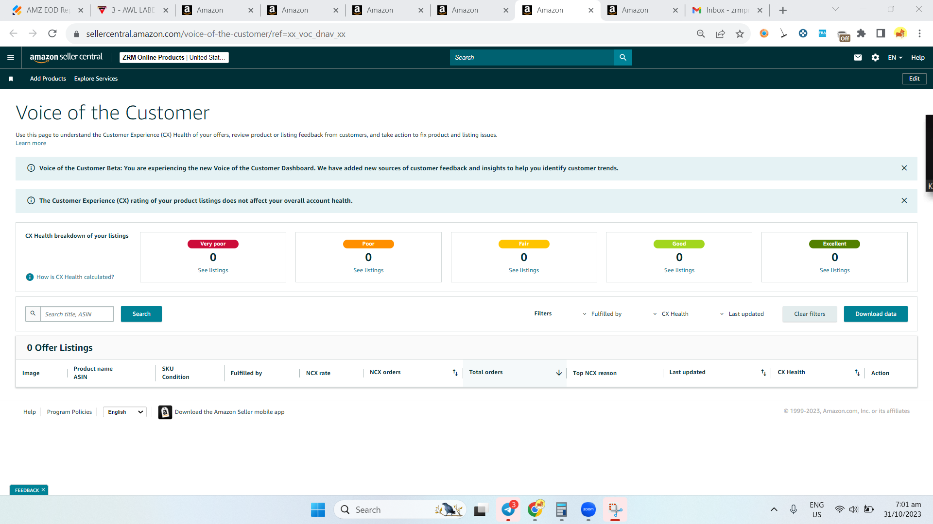Open the settings gear icon
Viewport: 933px width, 524px height.
tap(875, 58)
